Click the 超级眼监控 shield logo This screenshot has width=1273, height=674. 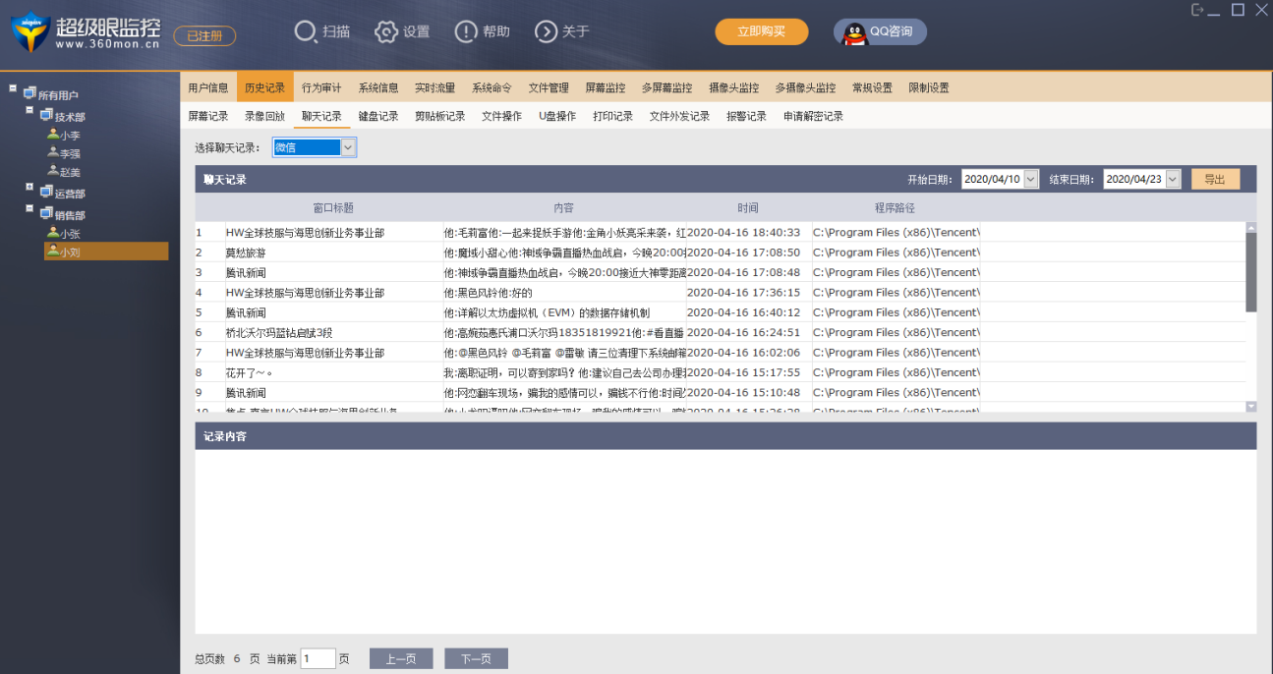(29, 32)
